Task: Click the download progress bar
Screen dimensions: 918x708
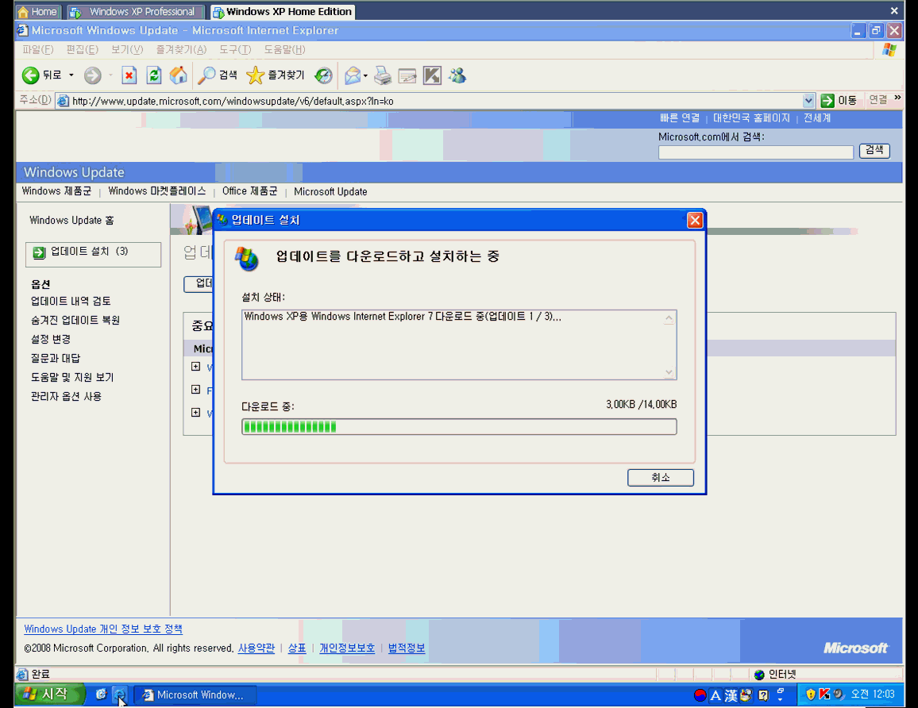Action: 459,426
